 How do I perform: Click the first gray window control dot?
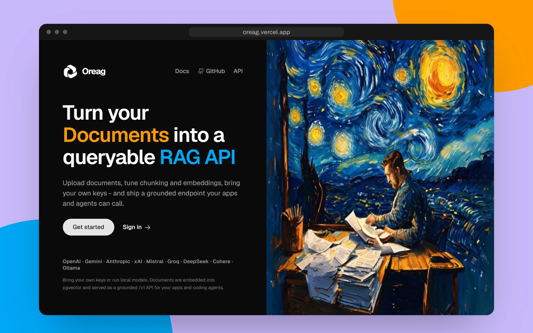click(49, 32)
